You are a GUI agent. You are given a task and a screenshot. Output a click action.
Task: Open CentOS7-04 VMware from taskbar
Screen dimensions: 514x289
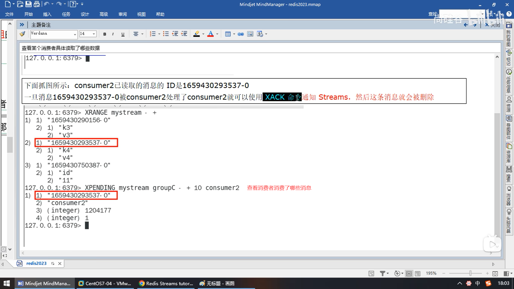click(105, 283)
